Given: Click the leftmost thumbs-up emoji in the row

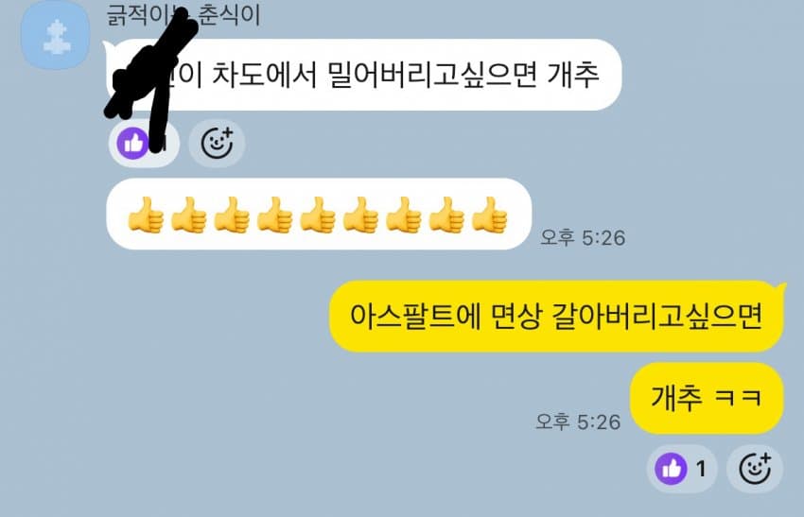Looking at the screenshot, I should 146,215.
